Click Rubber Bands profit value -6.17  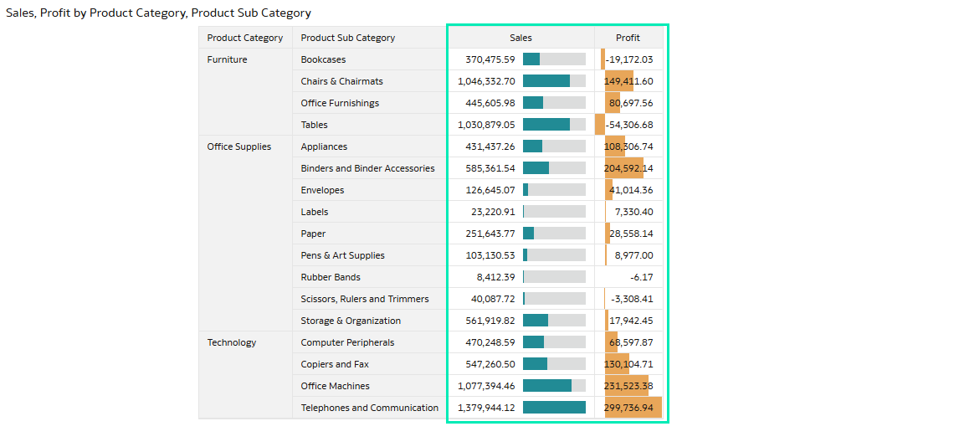tap(642, 277)
